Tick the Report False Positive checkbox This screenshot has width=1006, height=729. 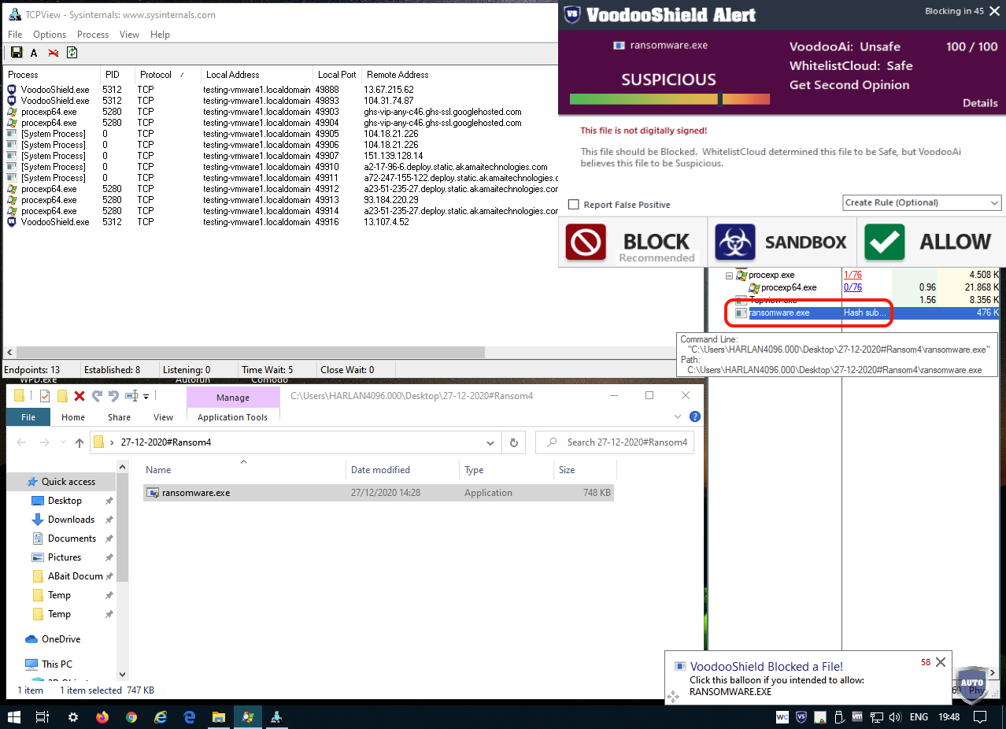click(573, 205)
